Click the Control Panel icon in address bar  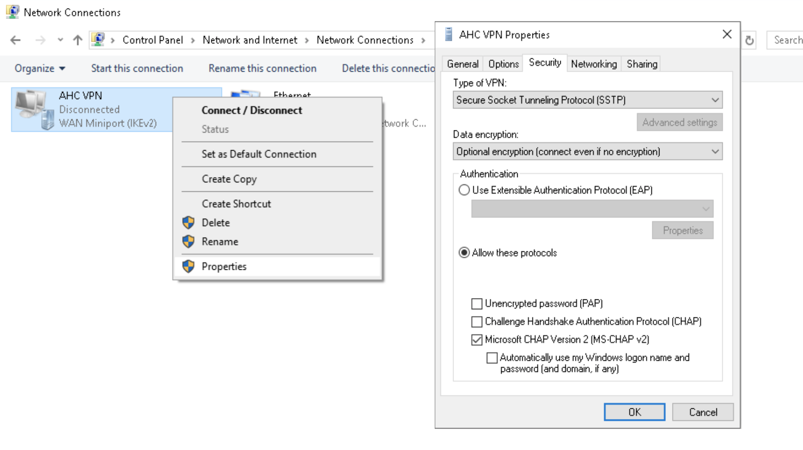tap(98, 40)
